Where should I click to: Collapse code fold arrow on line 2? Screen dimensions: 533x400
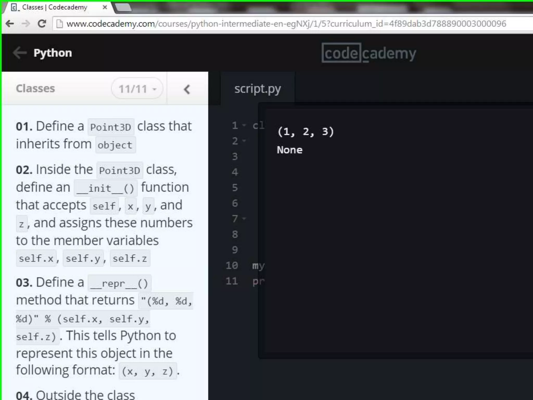[244, 141]
